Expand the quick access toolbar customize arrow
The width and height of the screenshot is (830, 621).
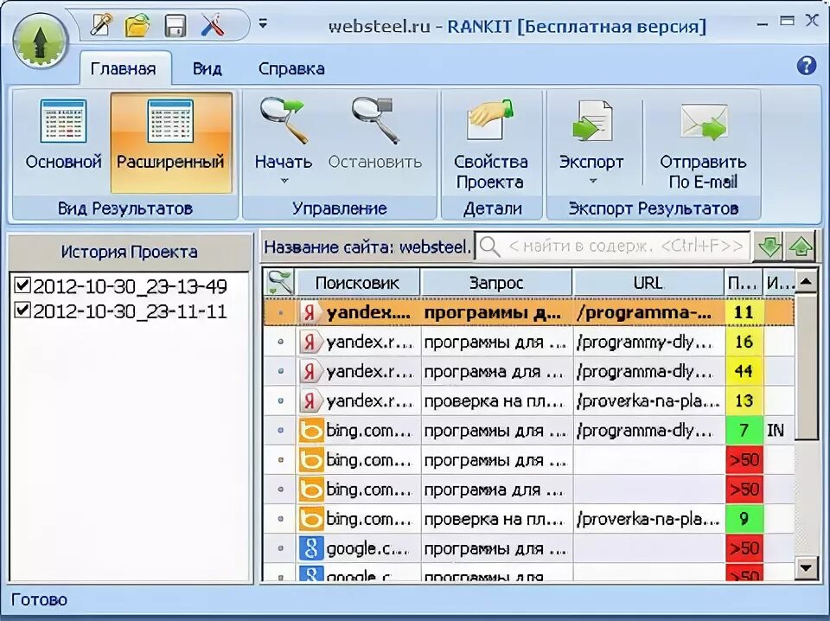(263, 23)
